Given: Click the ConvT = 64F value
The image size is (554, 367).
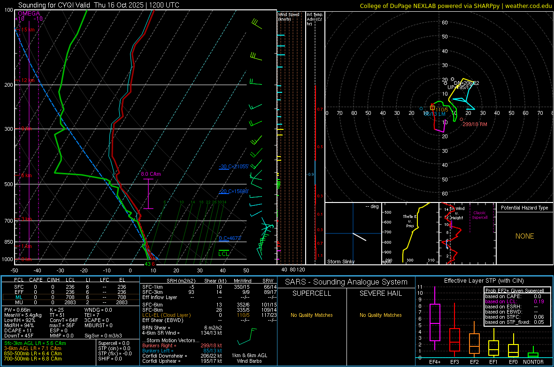Looking at the screenshot, I should pyautogui.click(x=64, y=320).
